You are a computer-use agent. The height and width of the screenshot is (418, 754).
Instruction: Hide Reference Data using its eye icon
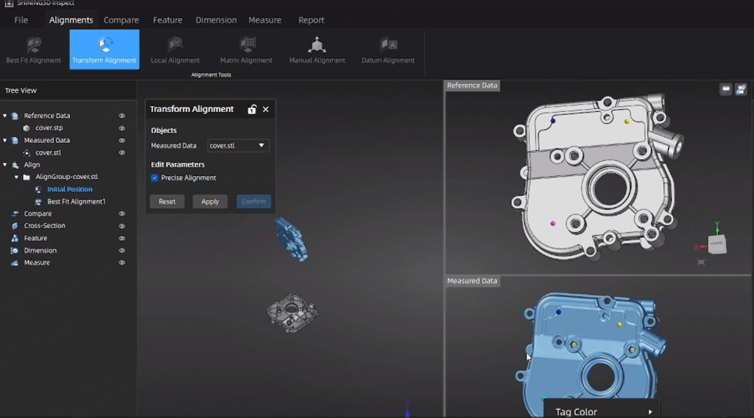[122, 116]
